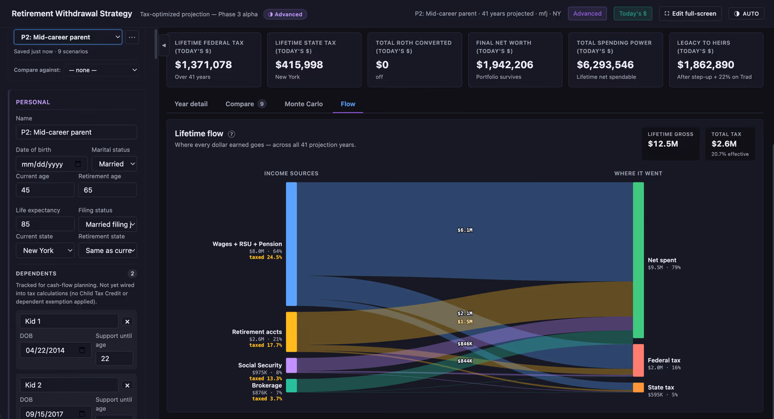Collapse the sidebar with the arrow handle
The height and width of the screenshot is (419, 774).
pyautogui.click(x=164, y=45)
